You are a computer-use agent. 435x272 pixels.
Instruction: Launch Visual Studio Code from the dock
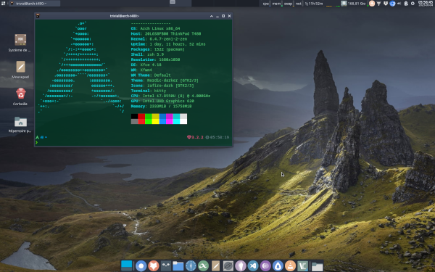tap(253, 266)
